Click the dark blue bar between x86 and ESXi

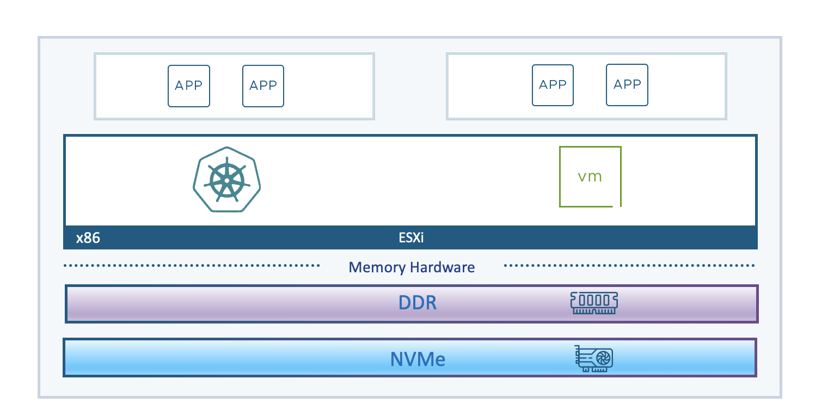coord(245,238)
